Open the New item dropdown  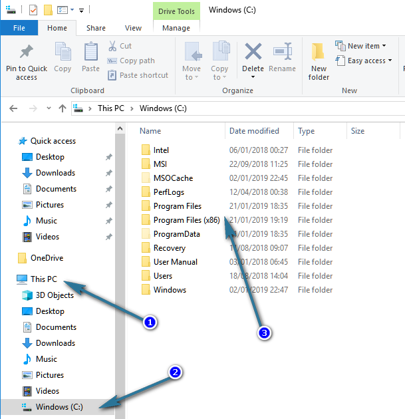(x=360, y=46)
